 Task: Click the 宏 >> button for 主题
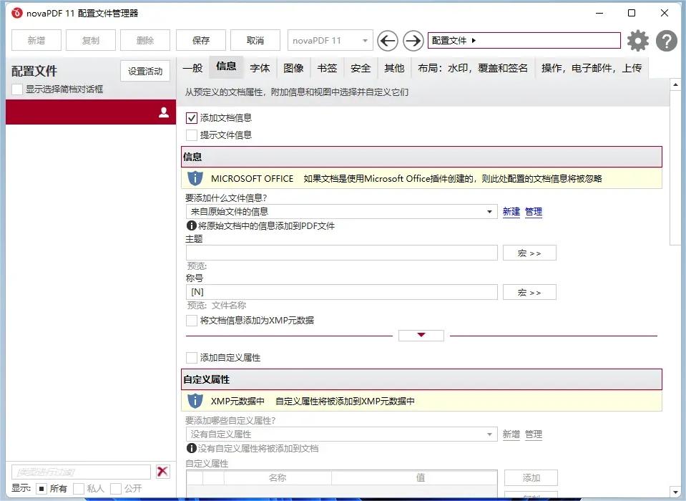tap(529, 253)
